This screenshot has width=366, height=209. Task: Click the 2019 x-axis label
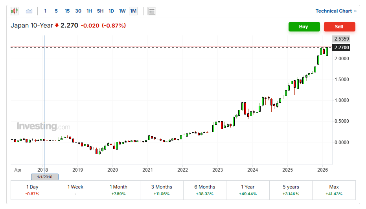pos(77,170)
